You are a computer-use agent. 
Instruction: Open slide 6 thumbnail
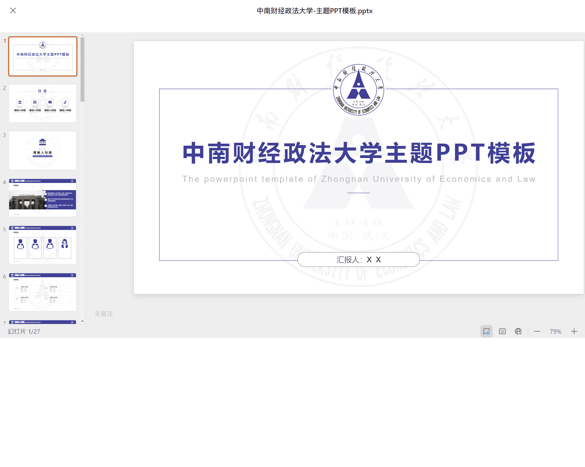43,292
